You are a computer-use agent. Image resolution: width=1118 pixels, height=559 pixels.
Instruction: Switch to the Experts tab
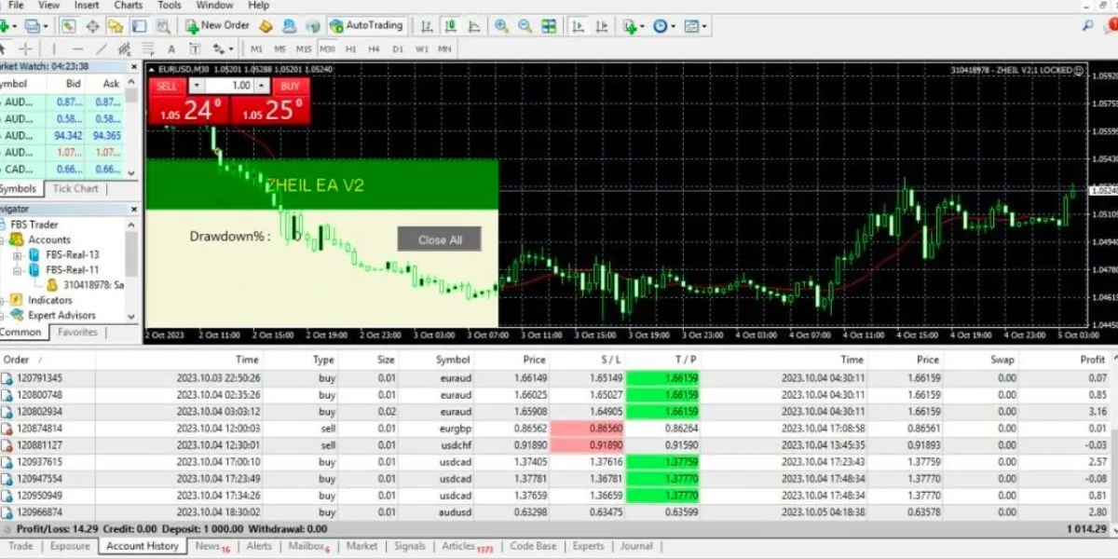coord(588,546)
